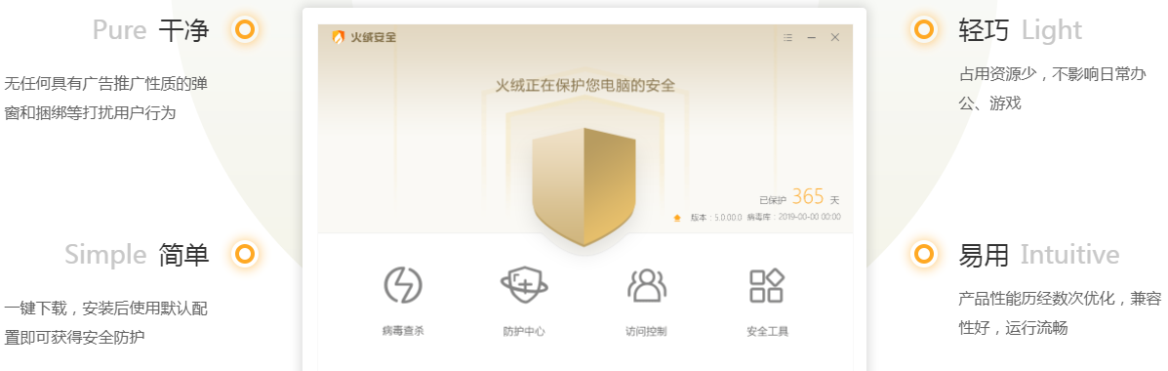Click the Pure 干净 heading
The height and width of the screenshot is (371, 1168).
point(150,30)
